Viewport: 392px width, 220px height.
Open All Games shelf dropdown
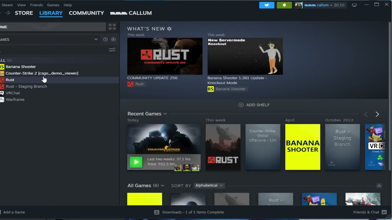pyautogui.click(x=162, y=185)
